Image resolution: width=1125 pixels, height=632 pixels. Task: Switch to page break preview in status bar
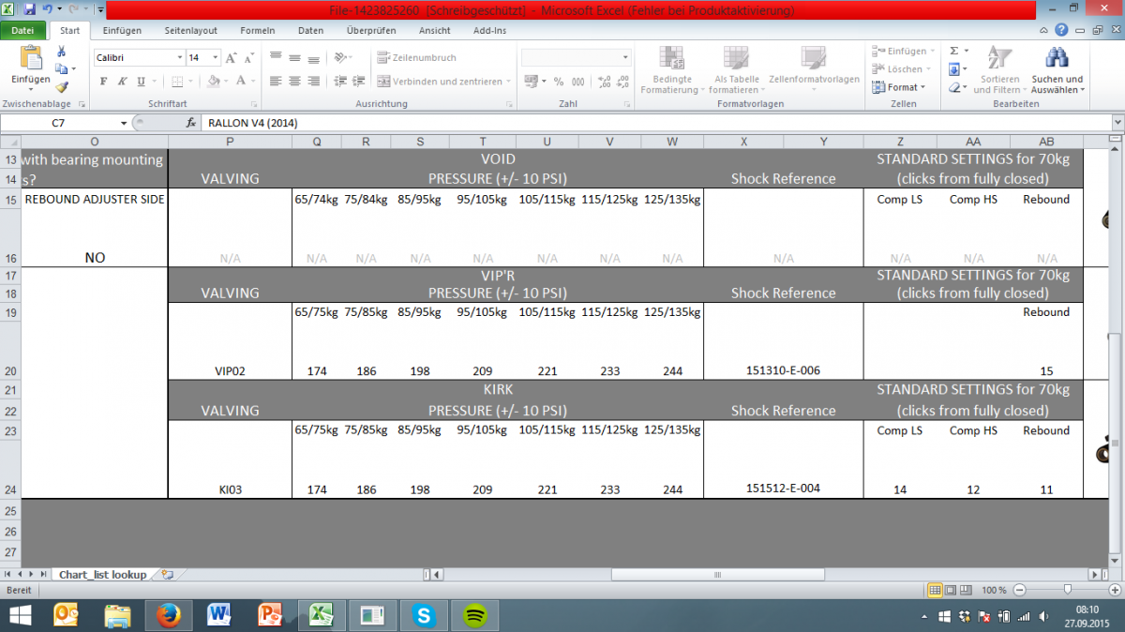[966, 590]
